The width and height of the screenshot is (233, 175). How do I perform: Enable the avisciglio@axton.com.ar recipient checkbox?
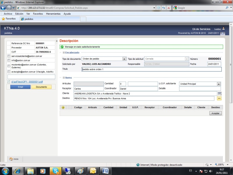point(9,71)
